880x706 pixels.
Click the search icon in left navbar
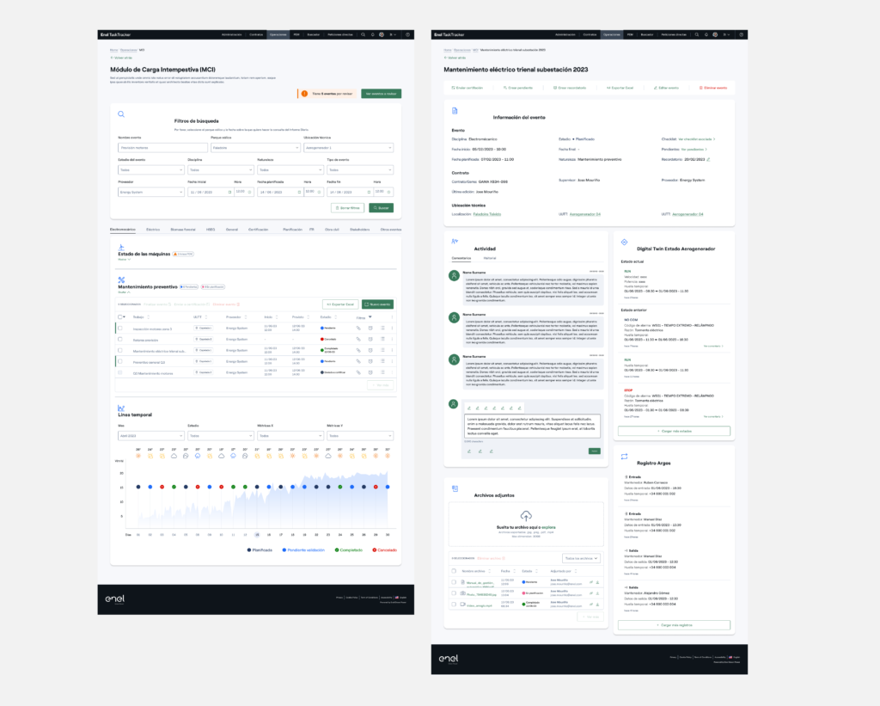(363, 34)
